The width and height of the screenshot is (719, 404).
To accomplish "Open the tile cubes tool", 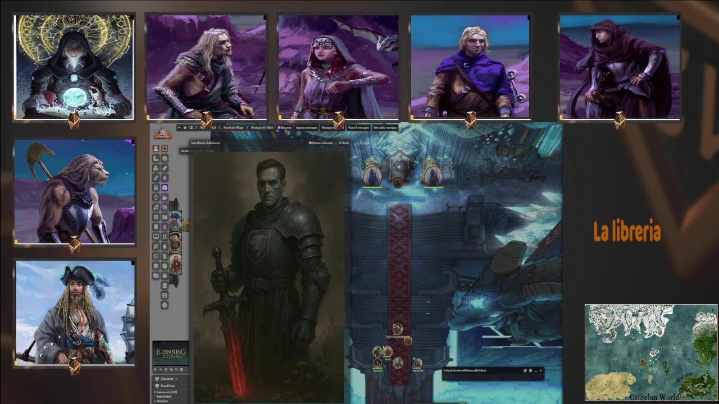I will click(156, 168).
